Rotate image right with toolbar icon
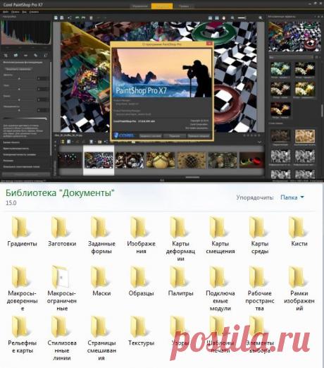Image resolution: width=324 pixels, height=368 pixels. 83,18
